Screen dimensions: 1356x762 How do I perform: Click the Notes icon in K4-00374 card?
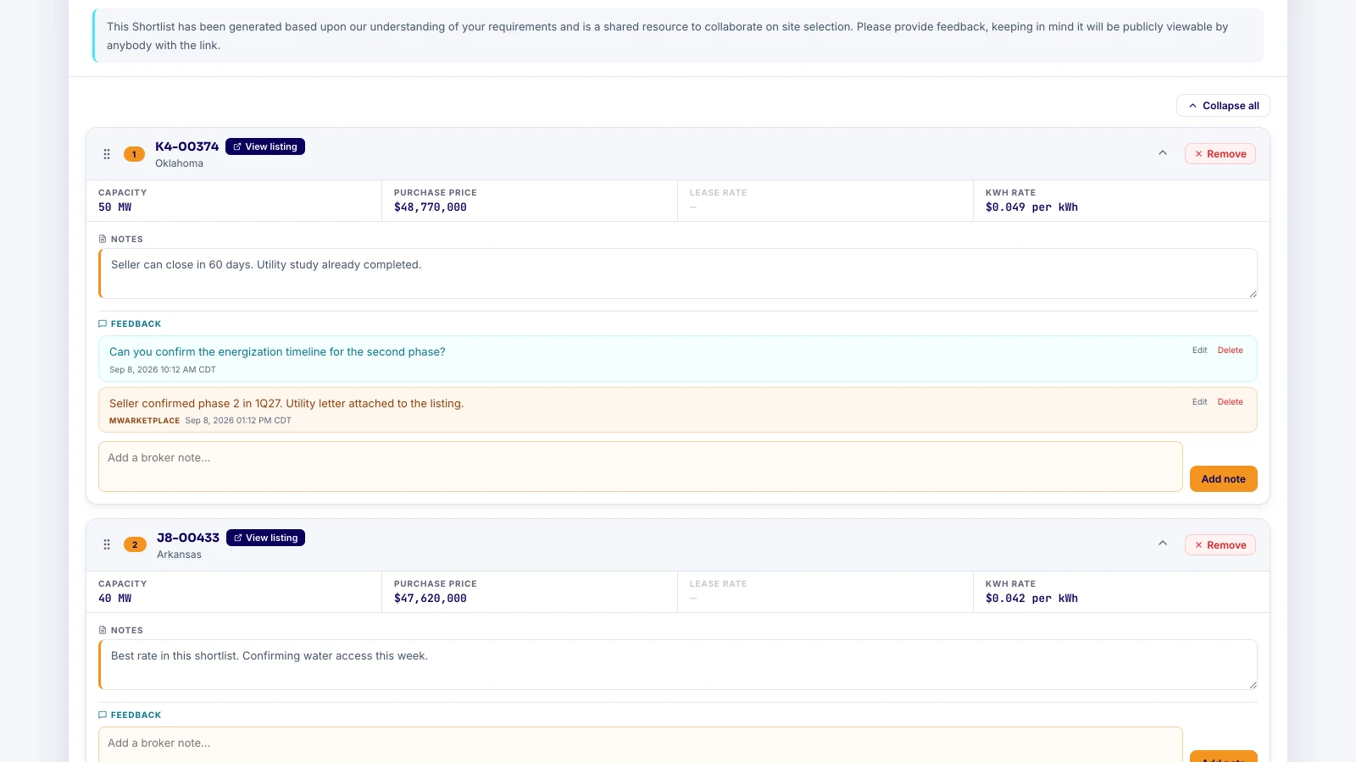coord(103,240)
